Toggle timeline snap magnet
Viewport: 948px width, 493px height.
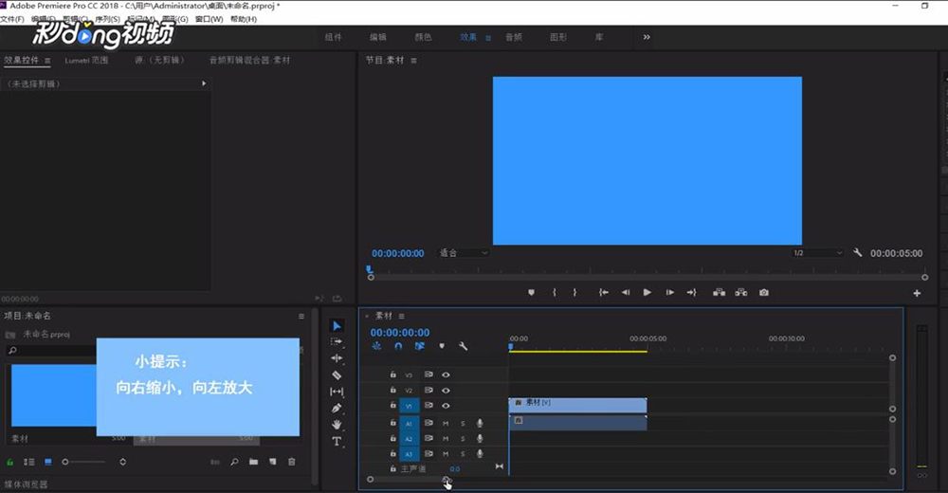(x=398, y=346)
